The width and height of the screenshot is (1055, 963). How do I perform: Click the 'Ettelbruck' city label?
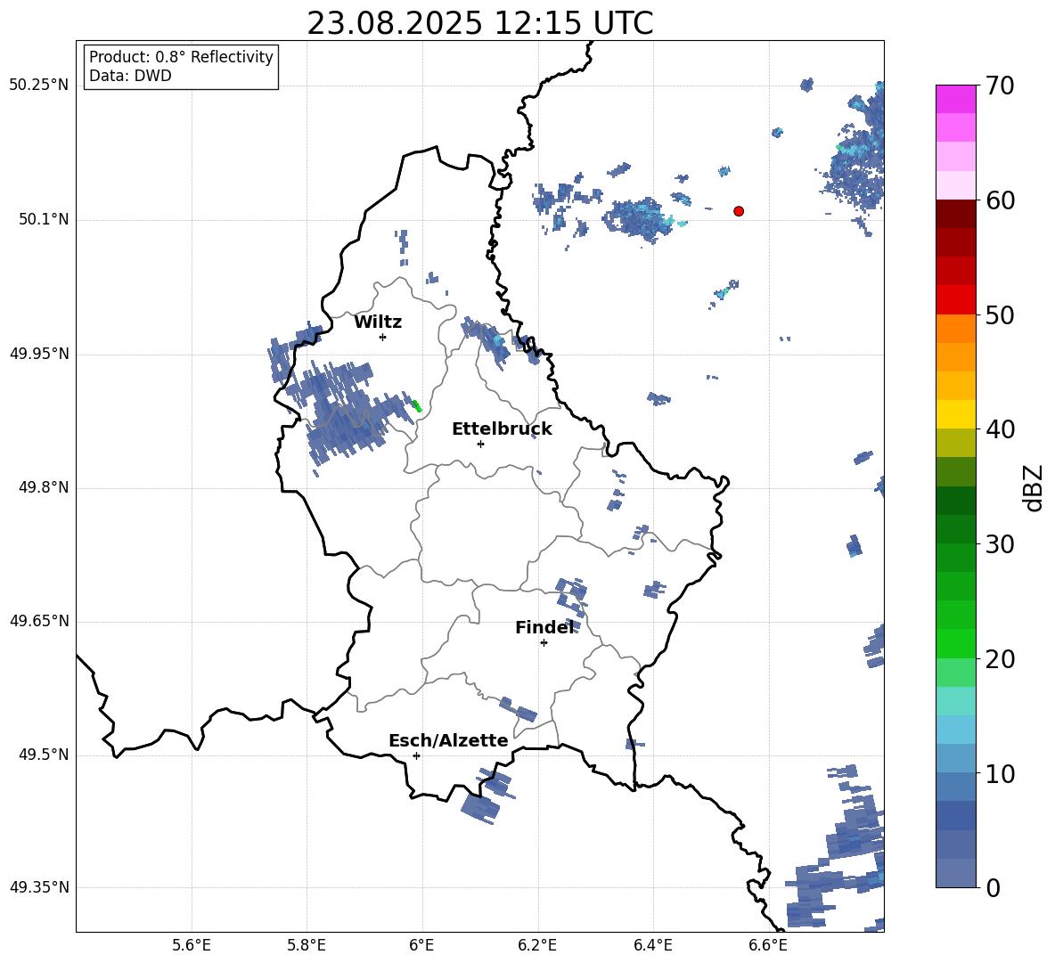[502, 429]
